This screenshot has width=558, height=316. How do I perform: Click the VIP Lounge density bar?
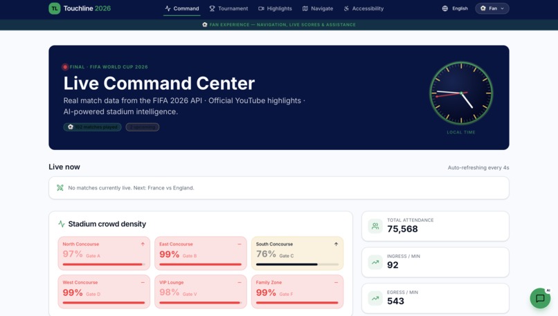pos(201,303)
